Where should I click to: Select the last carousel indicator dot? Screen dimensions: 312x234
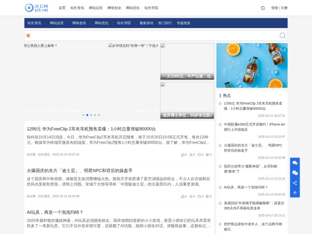pyautogui.click(x=99, y=115)
